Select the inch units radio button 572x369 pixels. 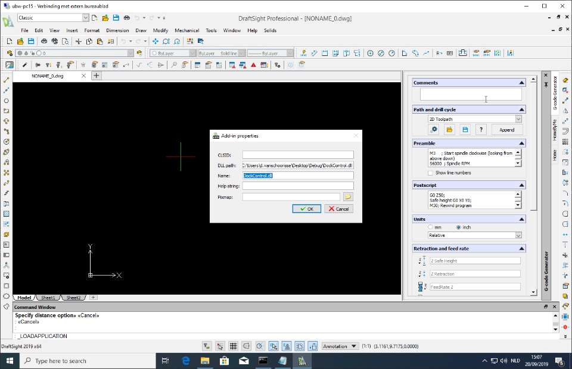coord(458,227)
